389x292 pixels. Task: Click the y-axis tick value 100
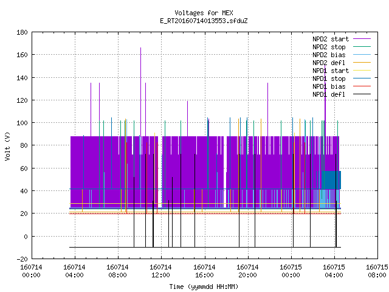(22, 123)
